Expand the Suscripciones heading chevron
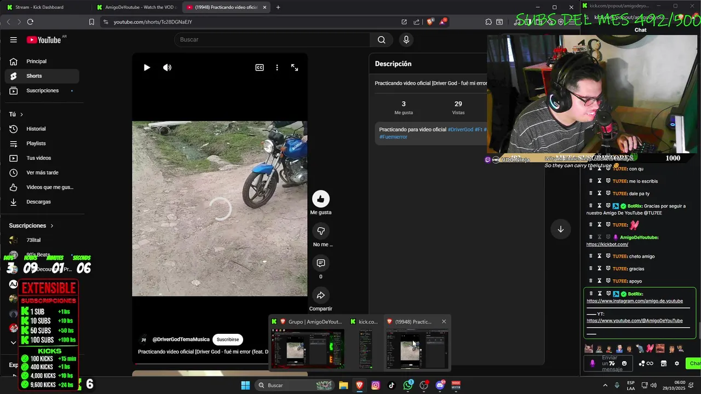The image size is (701, 394). click(x=52, y=225)
